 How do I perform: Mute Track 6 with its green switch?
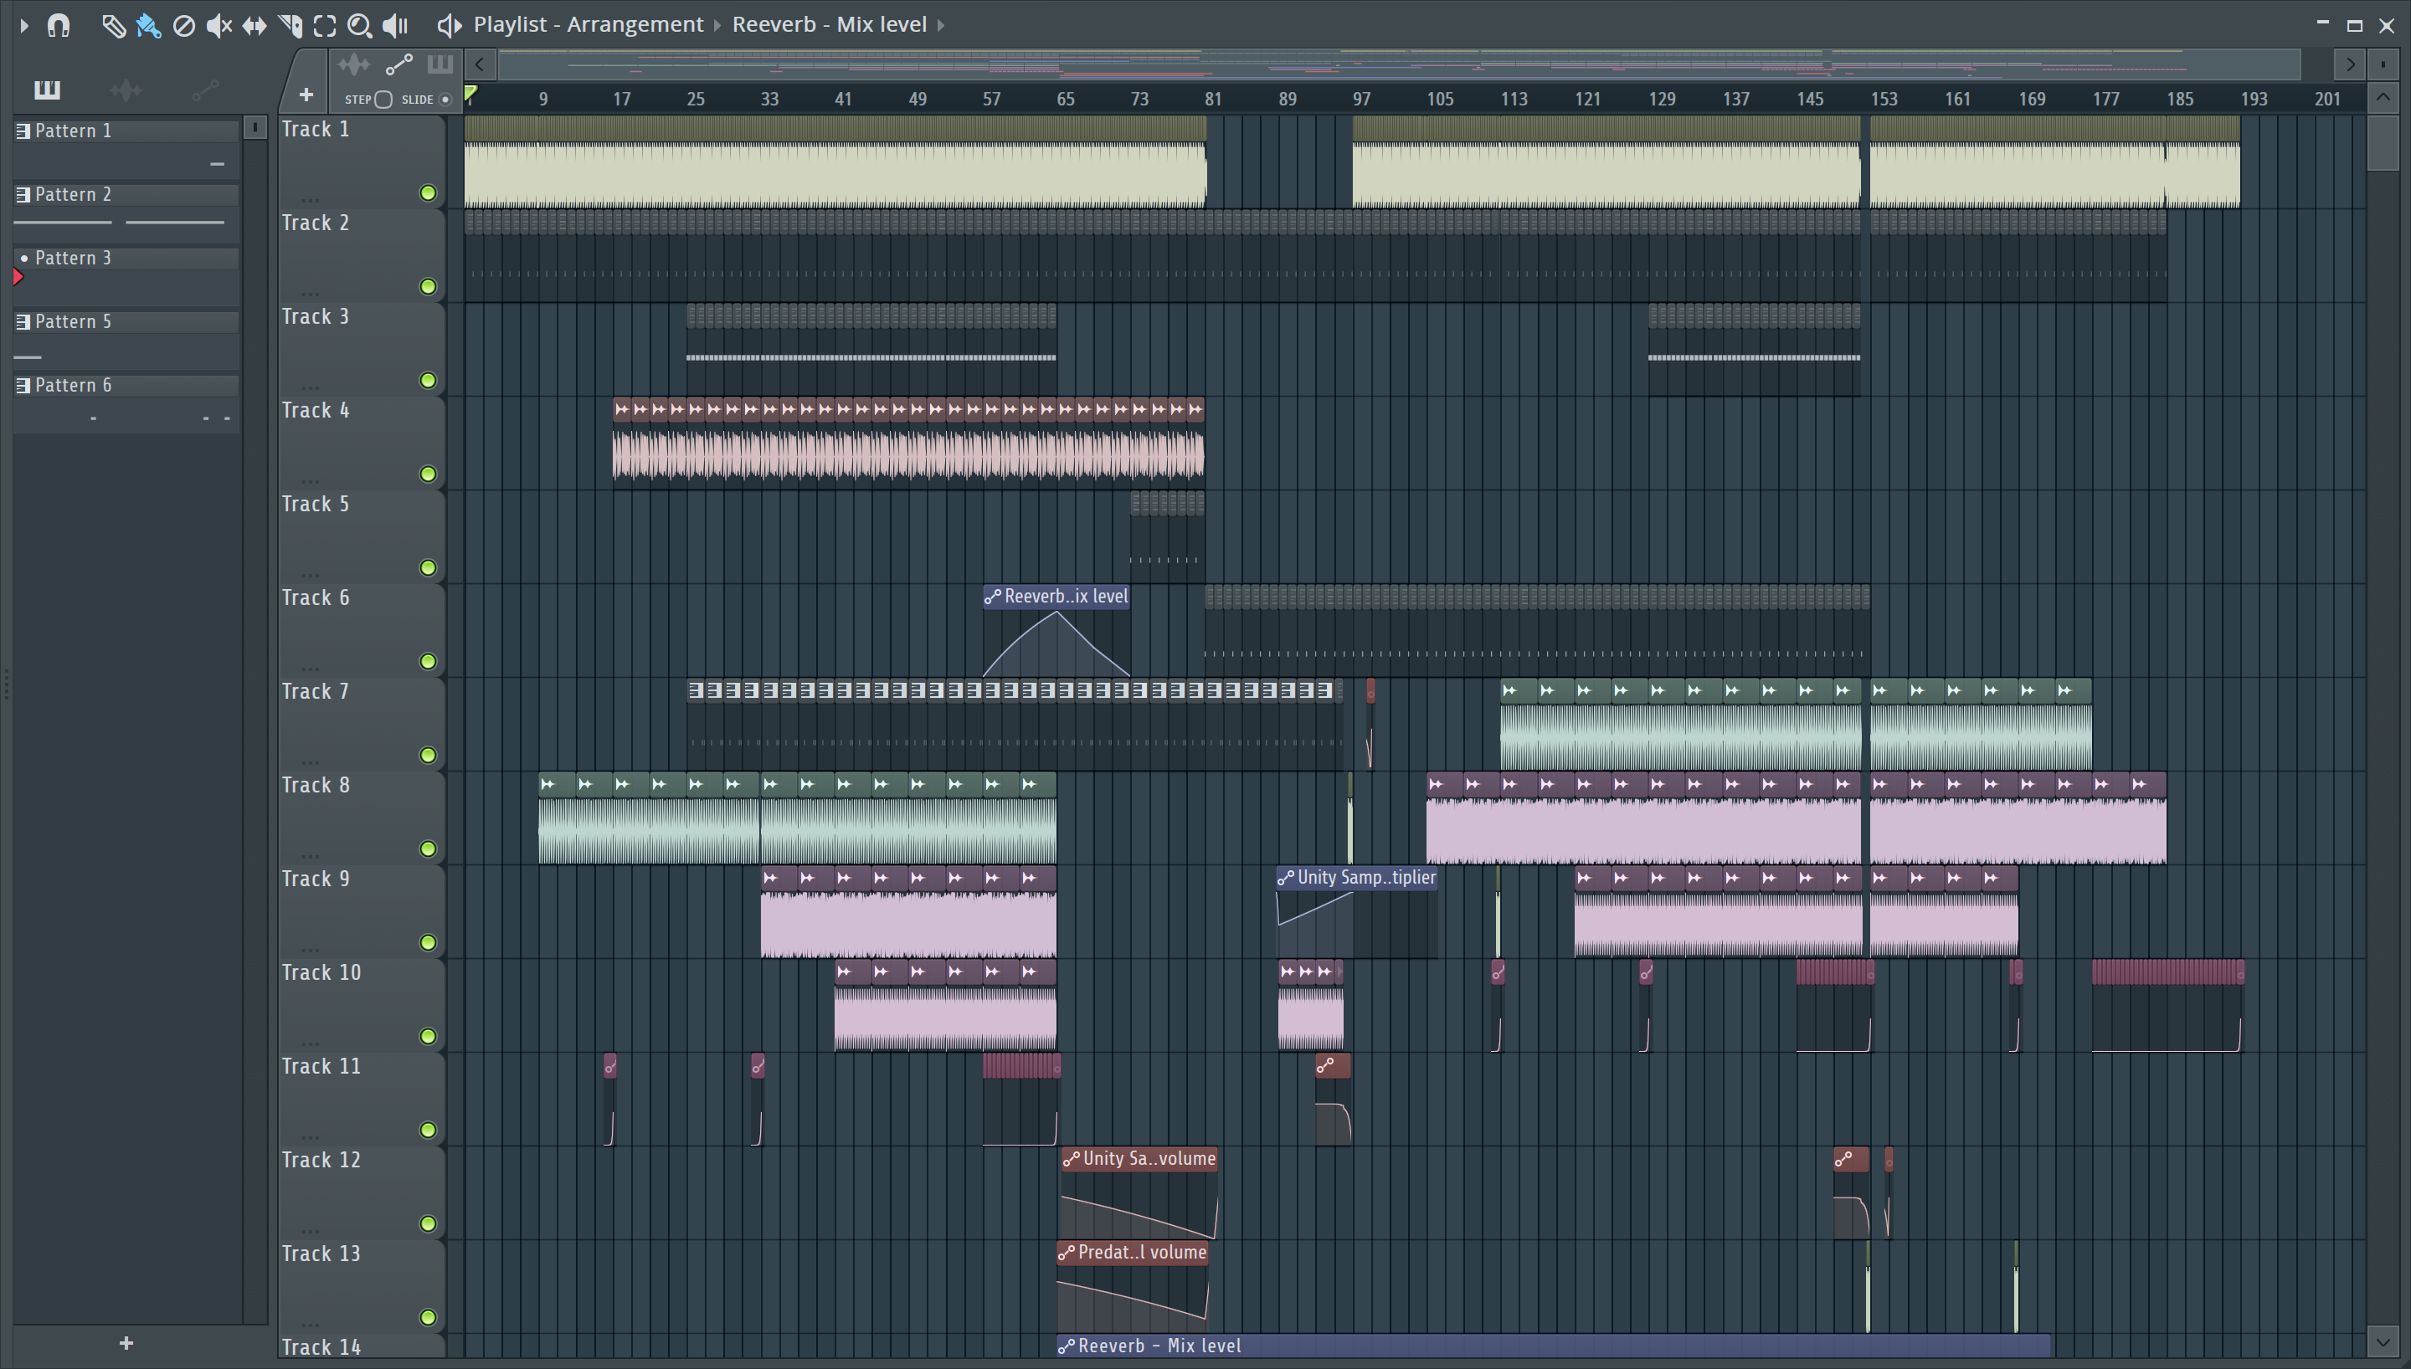click(428, 662)
